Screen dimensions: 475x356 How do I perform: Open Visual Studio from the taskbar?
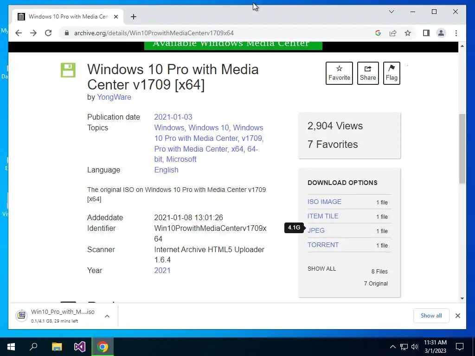[x=80, y=347]
